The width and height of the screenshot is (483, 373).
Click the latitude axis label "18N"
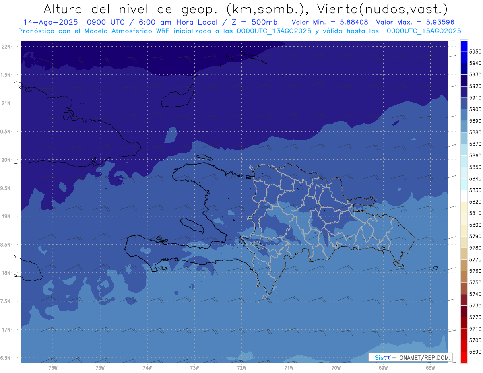click(x=6, y=273)
